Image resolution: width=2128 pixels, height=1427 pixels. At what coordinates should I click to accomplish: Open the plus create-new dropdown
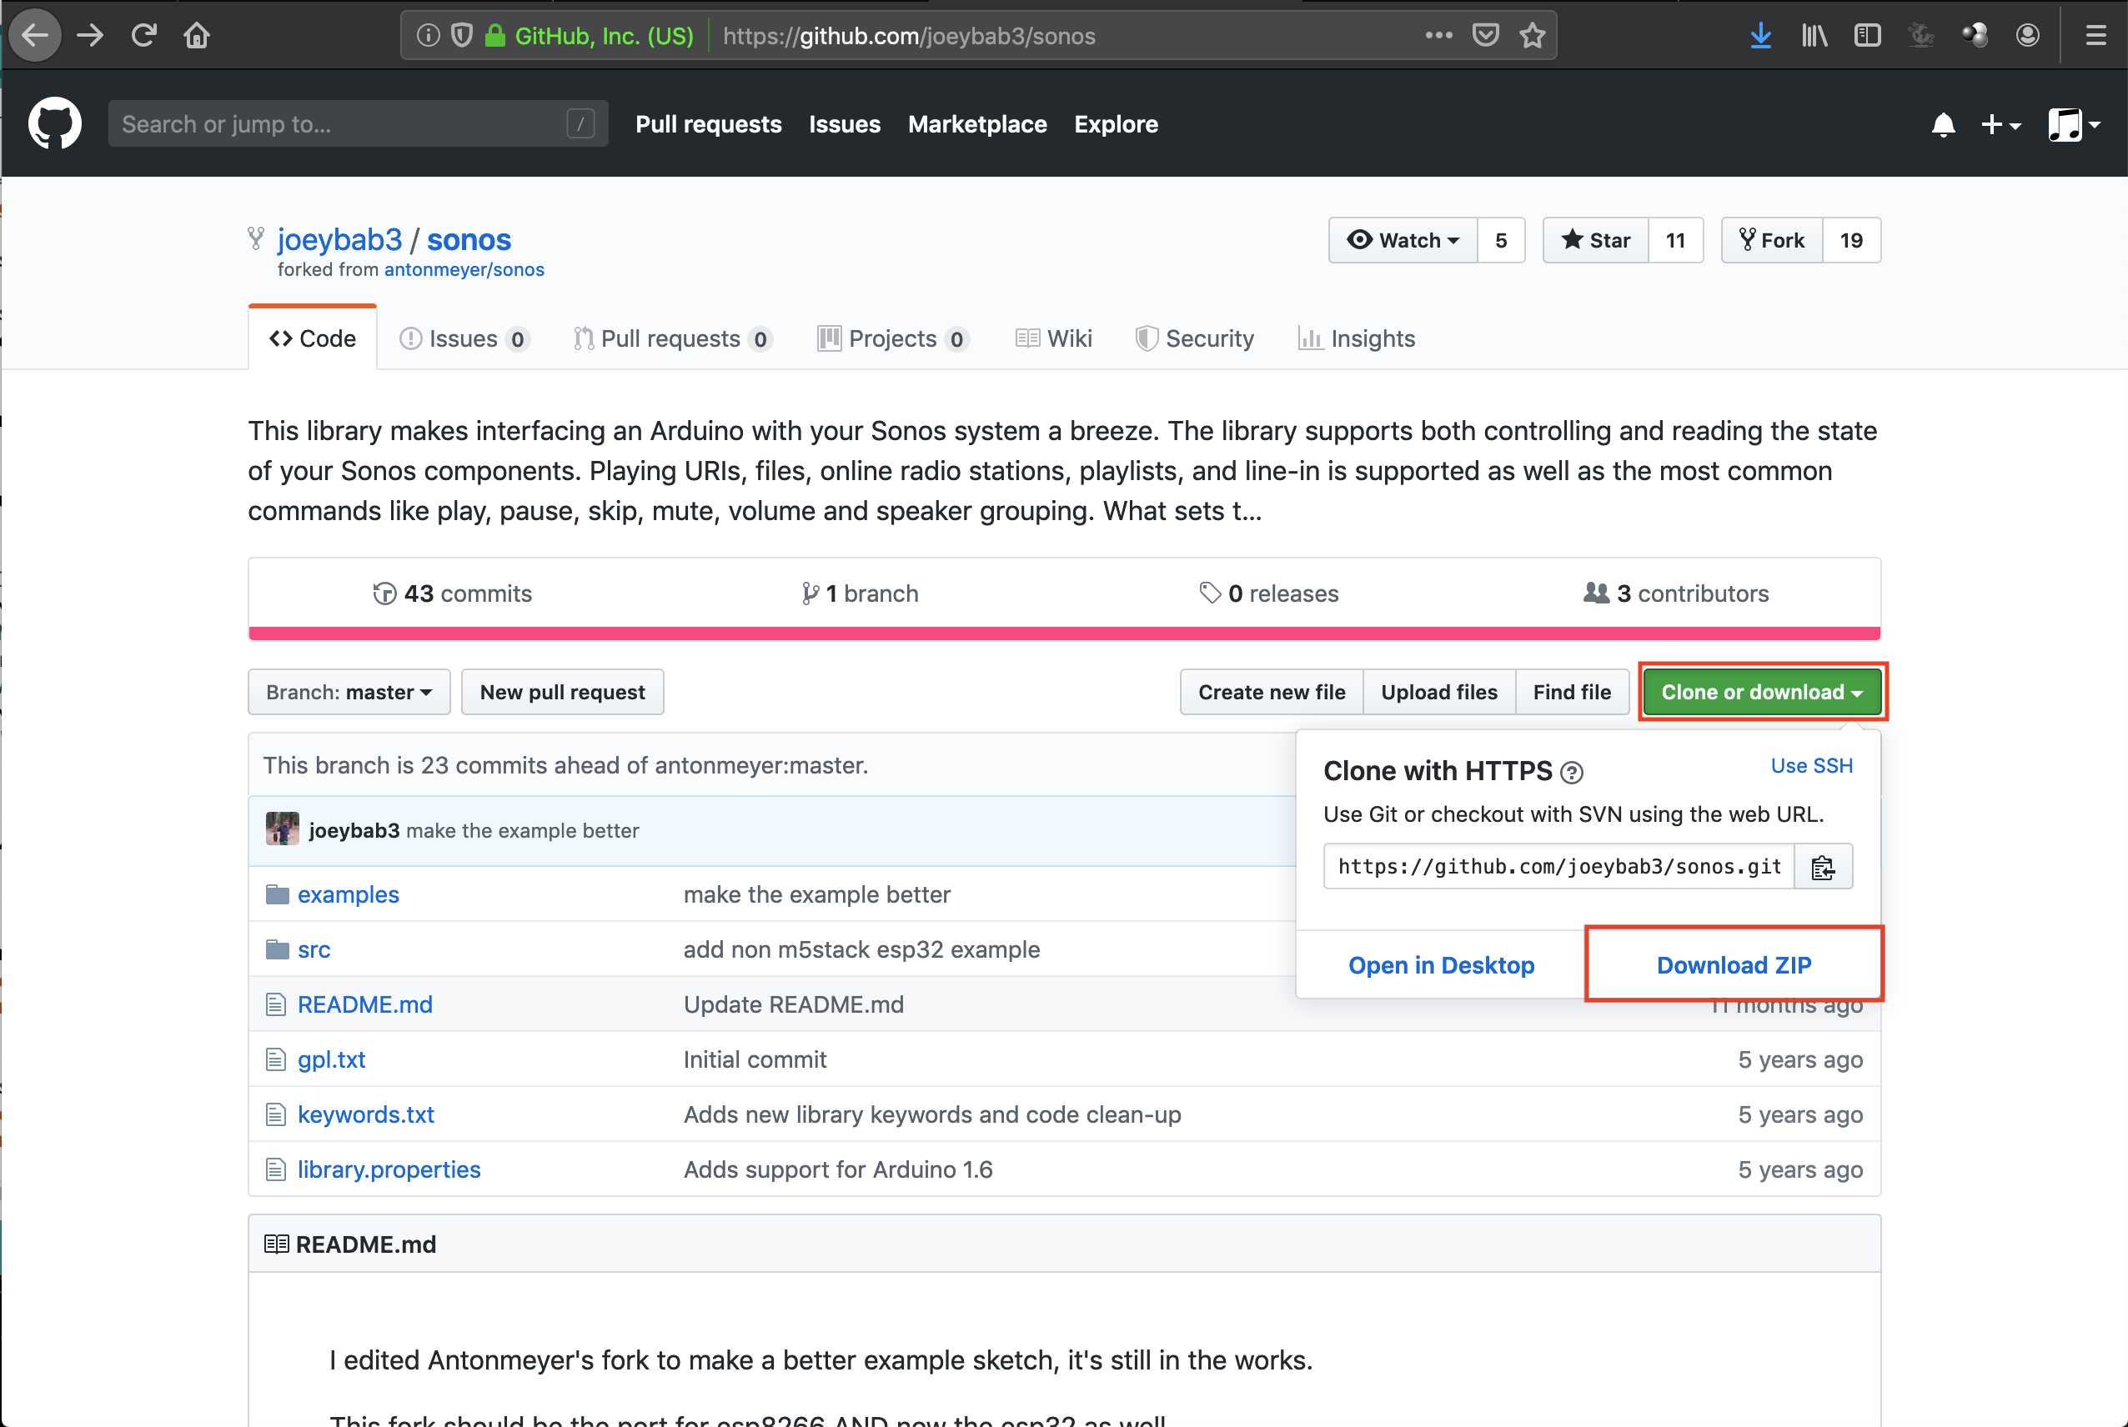[x=2000, y=123]
